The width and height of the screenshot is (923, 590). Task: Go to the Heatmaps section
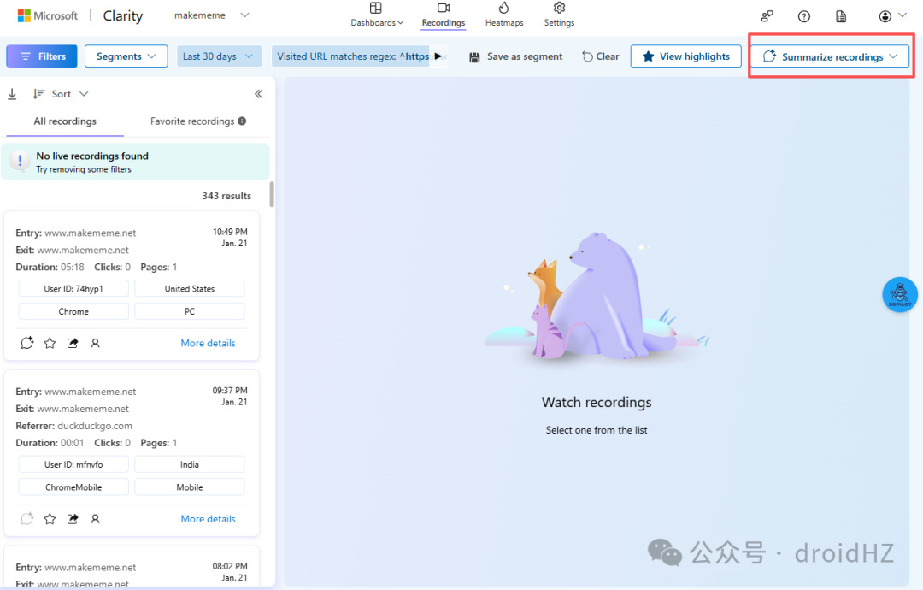[504, 15]
